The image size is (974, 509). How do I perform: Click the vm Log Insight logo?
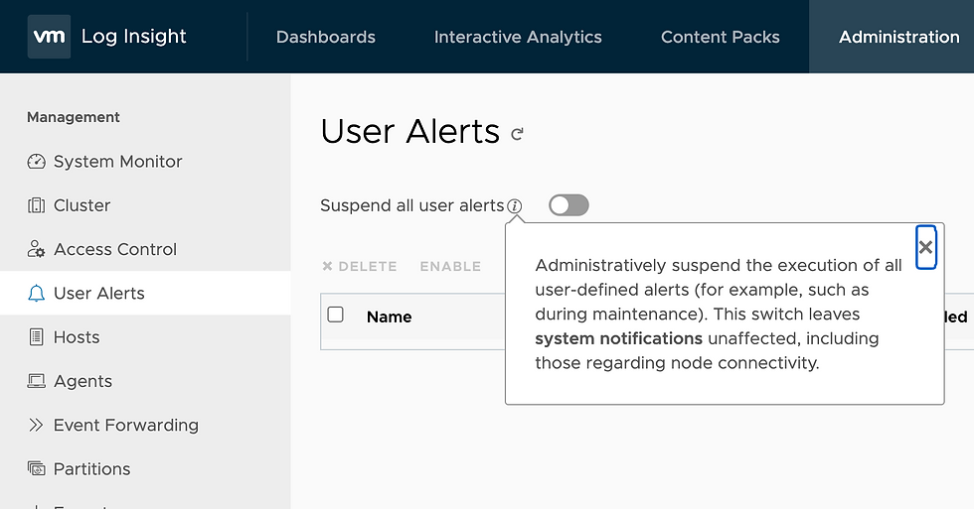click(x=49, y=37)
